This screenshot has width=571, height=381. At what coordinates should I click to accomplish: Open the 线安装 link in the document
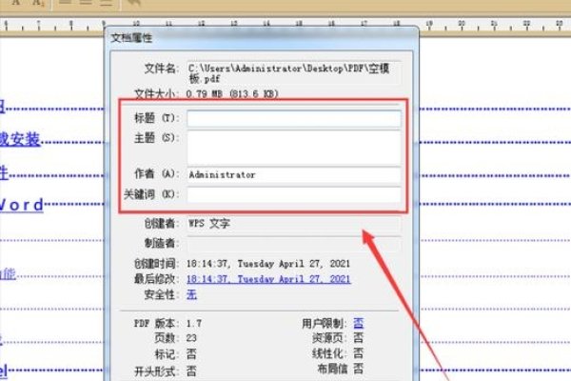[x=20, y=139]
